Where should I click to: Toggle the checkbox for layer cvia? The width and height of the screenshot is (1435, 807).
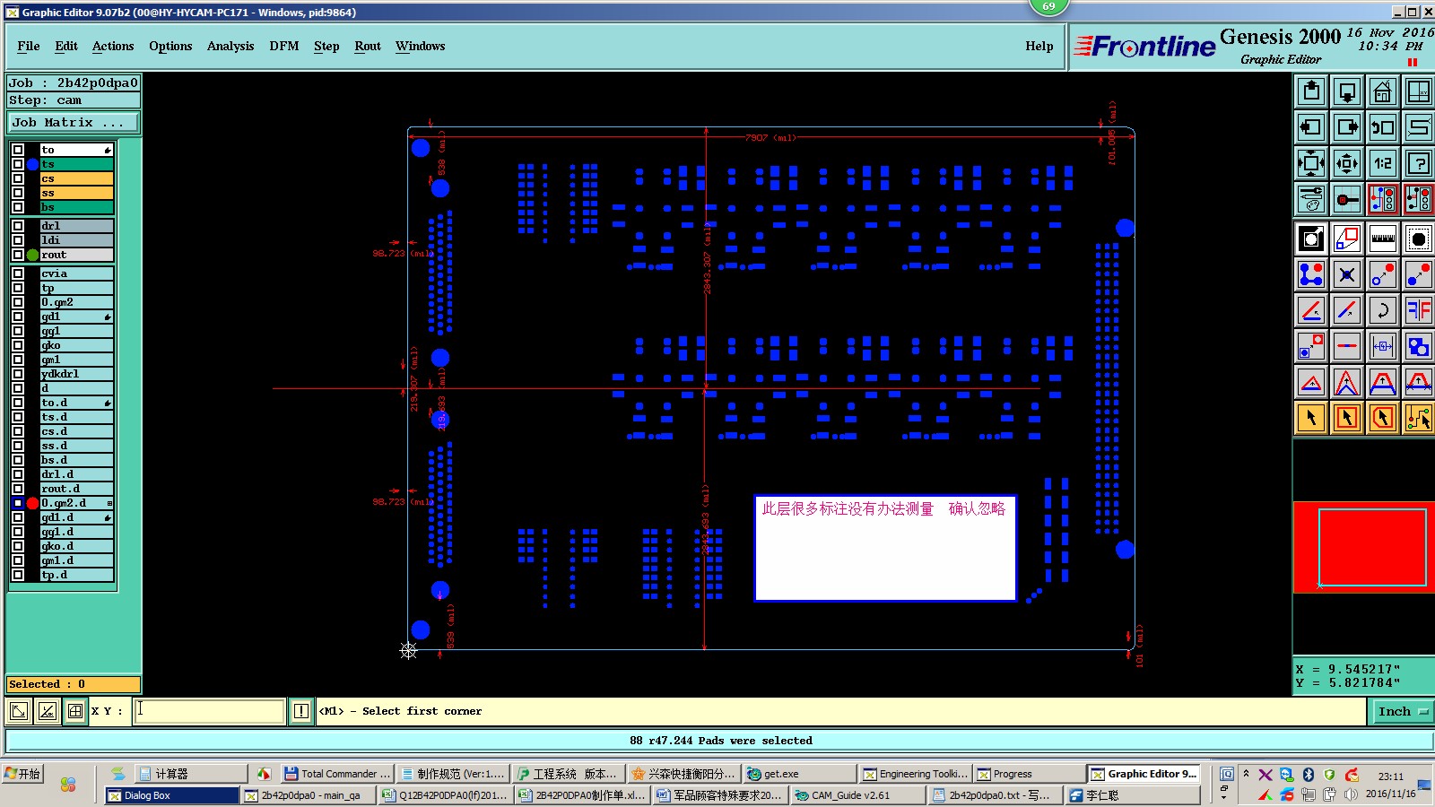(x=18, y=273)
